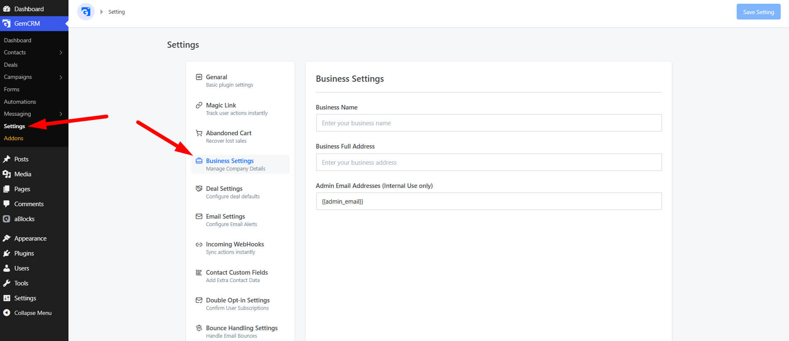Open the Deals menu item

click(11, 65)
